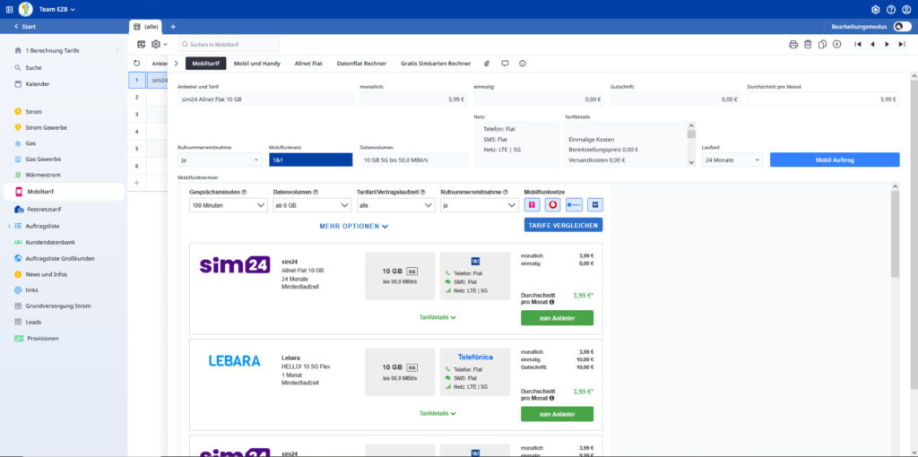Expand Tarifdetails for sim24 Allnet Flat
918x457 pixels.
click(x=437, y=317)
